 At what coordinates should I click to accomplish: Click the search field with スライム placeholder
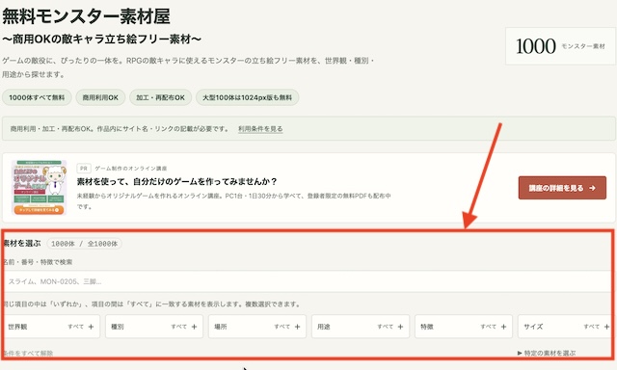coord(308,281)
